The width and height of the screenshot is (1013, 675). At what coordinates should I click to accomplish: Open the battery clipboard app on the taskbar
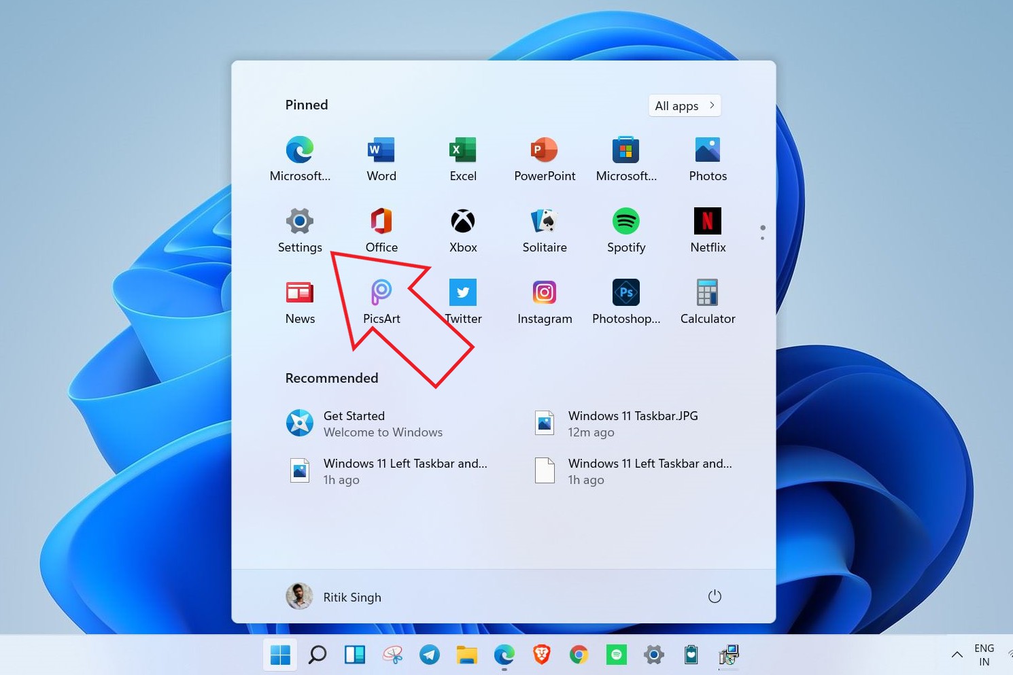(x=691, y=655)
